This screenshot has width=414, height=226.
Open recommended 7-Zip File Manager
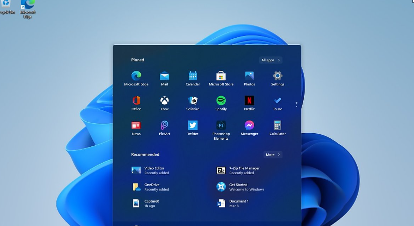238,170
